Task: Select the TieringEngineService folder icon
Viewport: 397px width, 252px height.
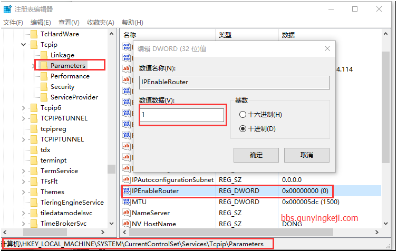Action: [x=34, y=203]
